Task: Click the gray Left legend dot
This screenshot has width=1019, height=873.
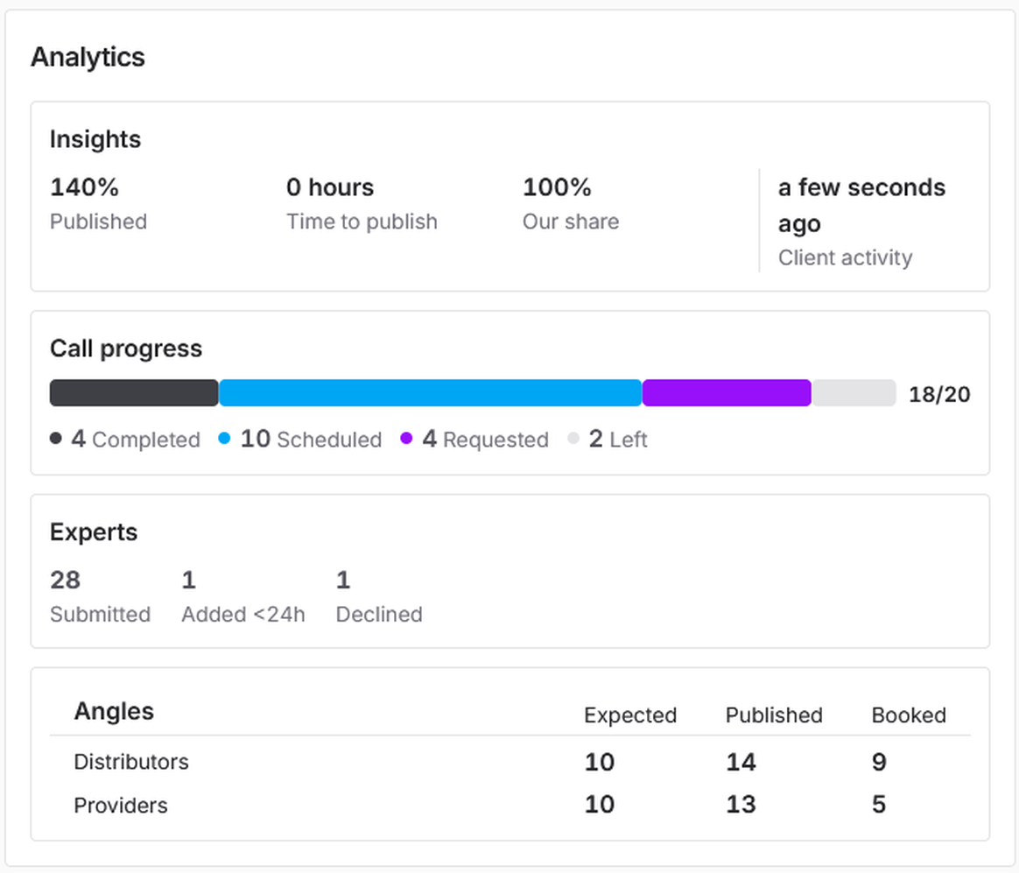Action: pyautogui.click(x=573, y=439)
